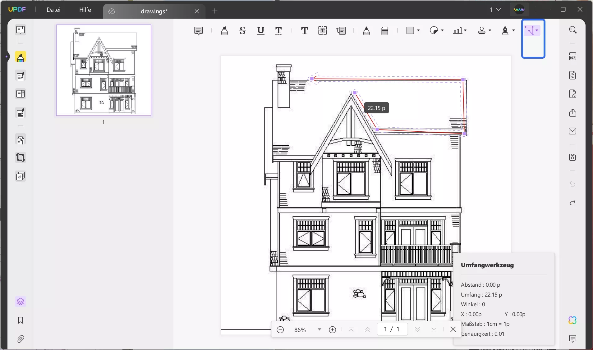Switch to the drawings* tab
The image size is (593, 350).
(154, 11)
